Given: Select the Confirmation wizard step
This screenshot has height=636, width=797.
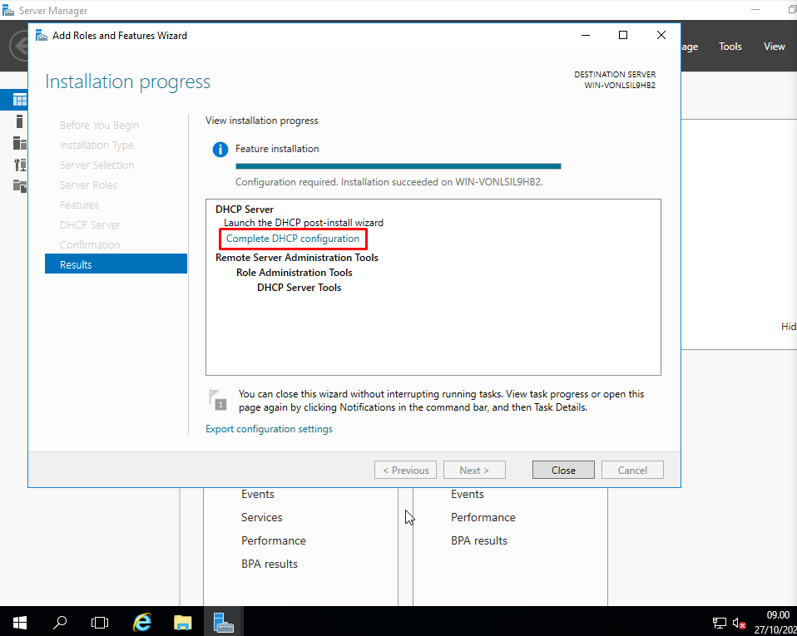Looking at the screenshot, I should (x=90, y=245).
